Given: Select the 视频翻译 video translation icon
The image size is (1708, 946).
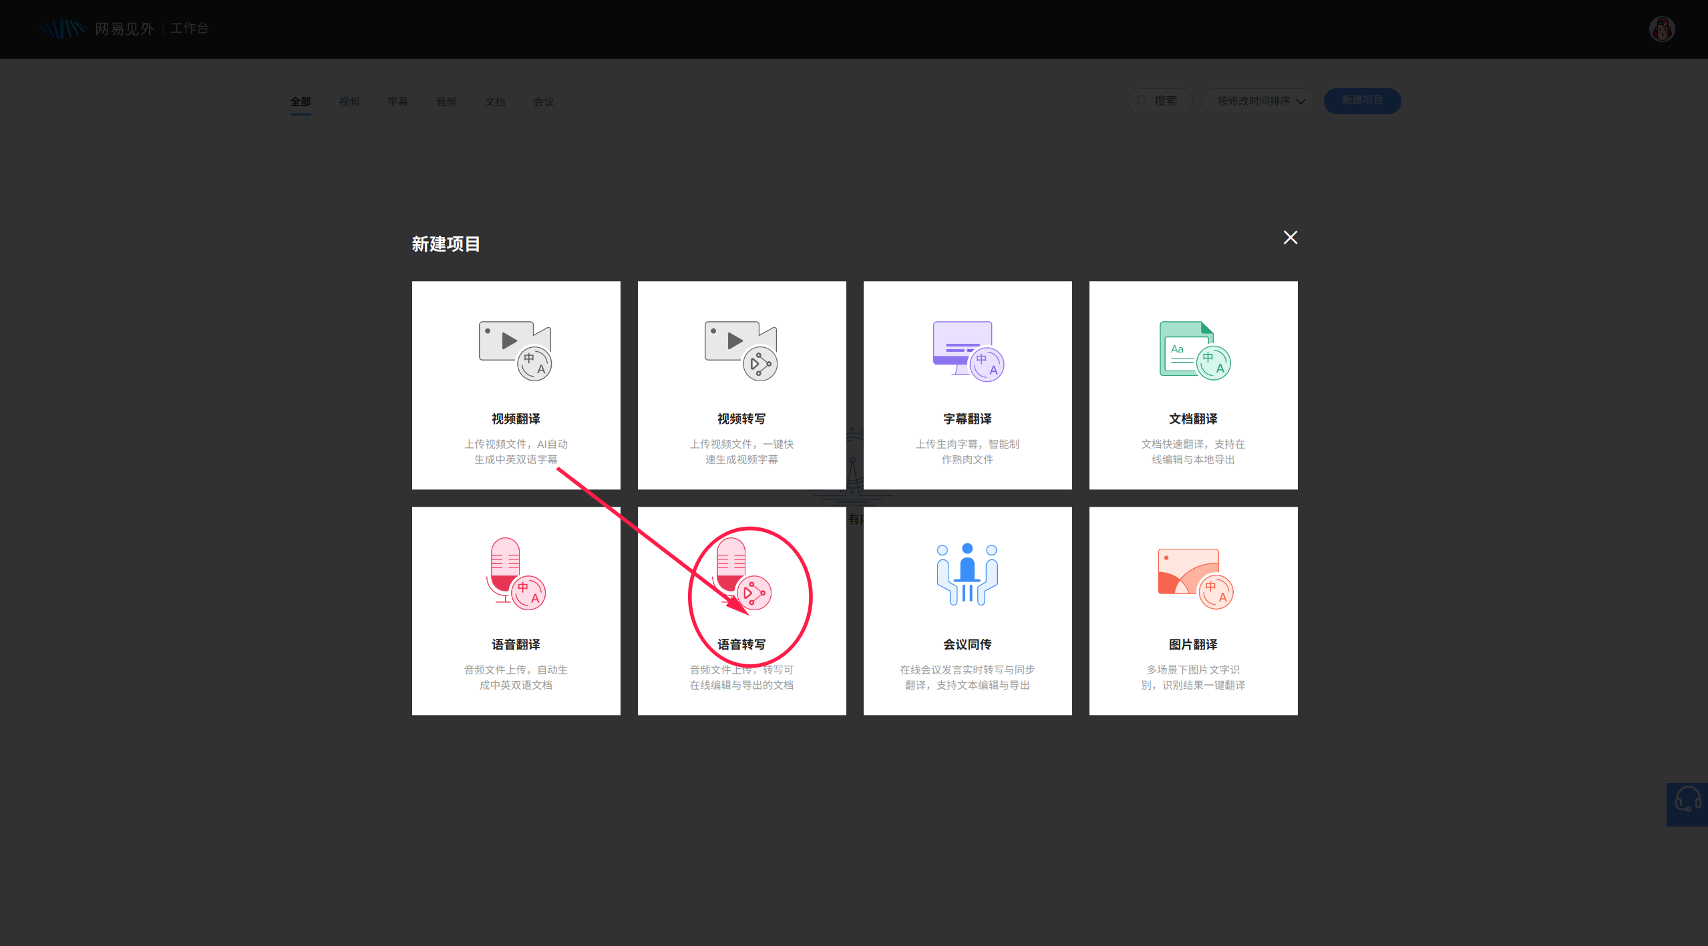Looking at the screenshot, I should [515, 350].
